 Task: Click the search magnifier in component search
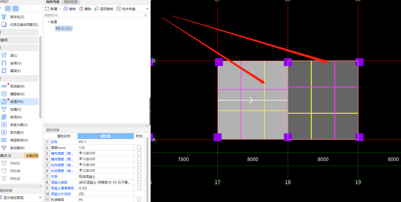point(146,15)
